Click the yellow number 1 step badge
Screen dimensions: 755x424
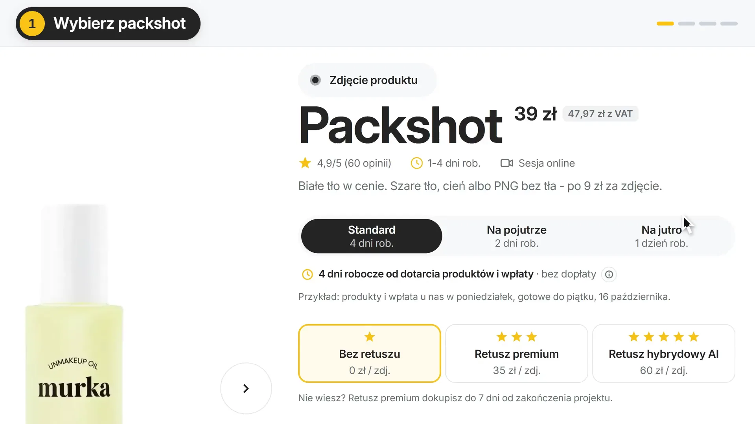click(x=32, y=24)
